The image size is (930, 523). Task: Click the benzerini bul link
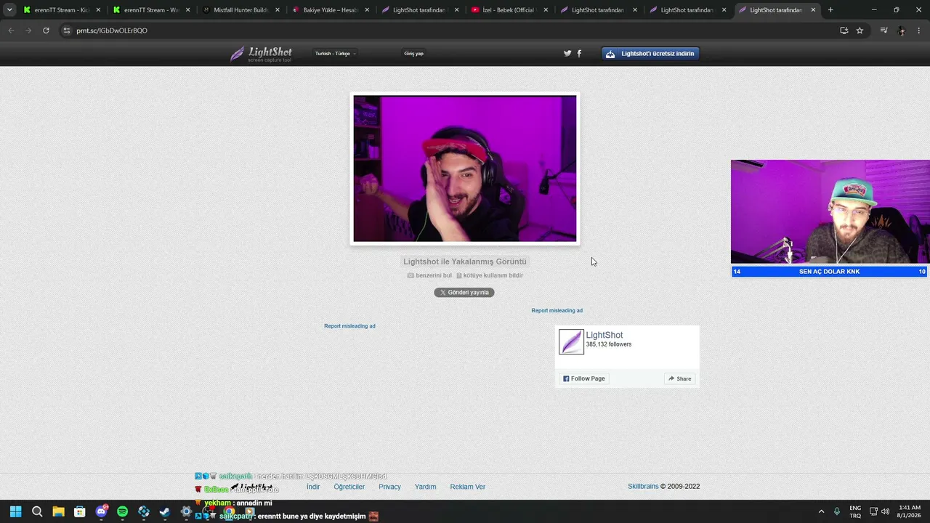(x=429, y=275)
